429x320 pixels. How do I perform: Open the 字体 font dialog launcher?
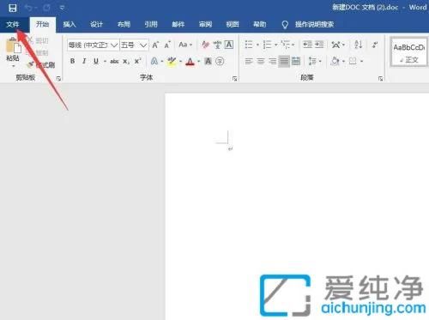tap(235, 78)
